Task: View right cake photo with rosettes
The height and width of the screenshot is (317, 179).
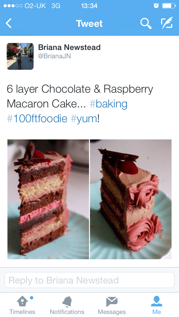Action: tap(131, 199)
